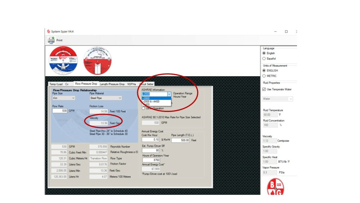Open the Pipe Size dropdown
The image size is (360, 203).
(64, 98)
